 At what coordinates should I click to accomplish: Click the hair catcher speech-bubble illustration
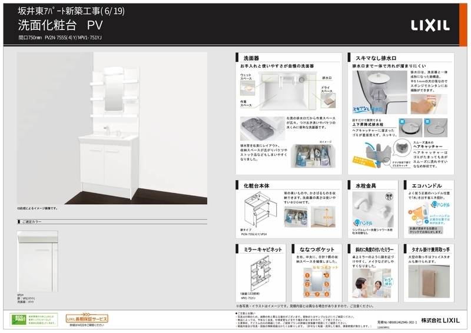[402, 148]
